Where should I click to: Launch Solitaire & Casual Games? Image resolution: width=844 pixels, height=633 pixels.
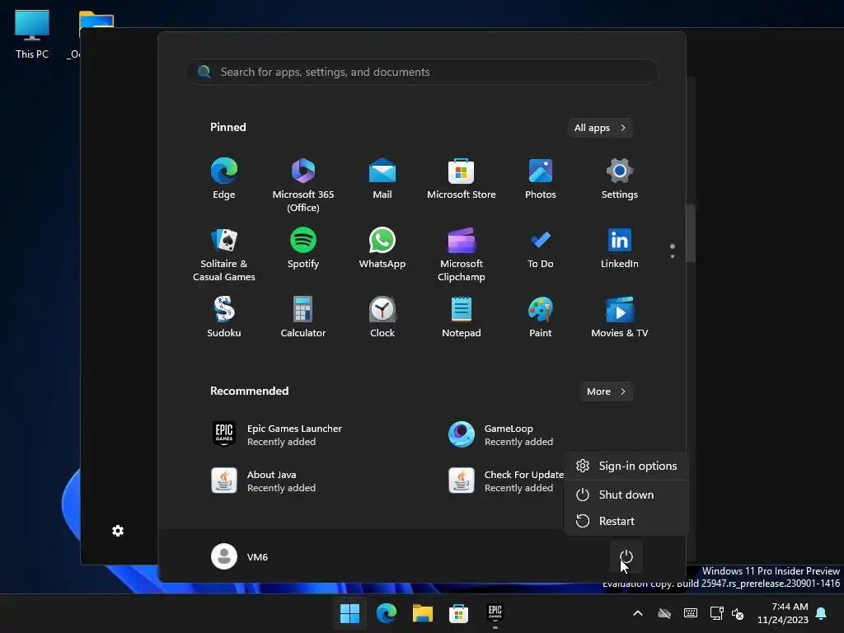tap(224, 255)
